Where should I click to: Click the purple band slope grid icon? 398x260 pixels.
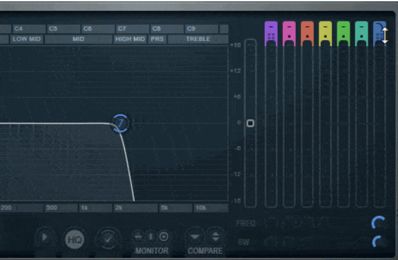click(x=271, y=37)
